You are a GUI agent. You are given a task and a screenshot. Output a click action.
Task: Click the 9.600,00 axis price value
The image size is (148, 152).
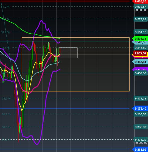point(142,10)
